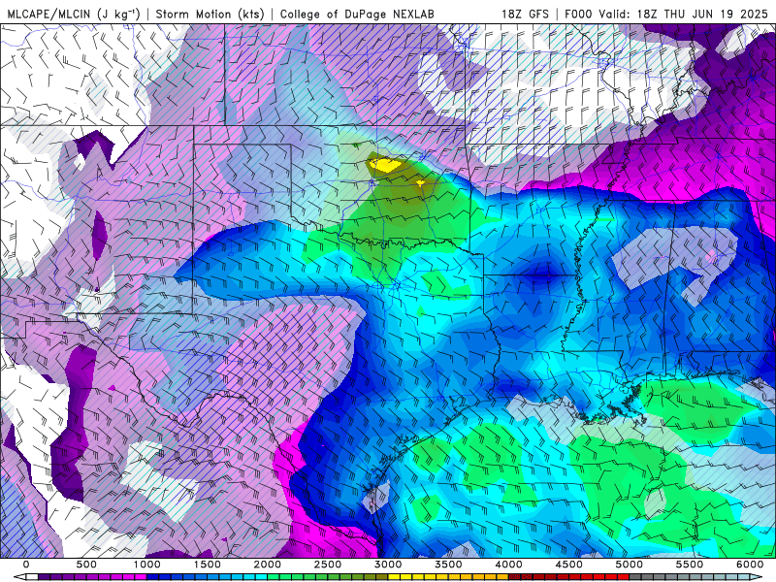Click the College of DuPage NEXLAB label

[357, 15]
